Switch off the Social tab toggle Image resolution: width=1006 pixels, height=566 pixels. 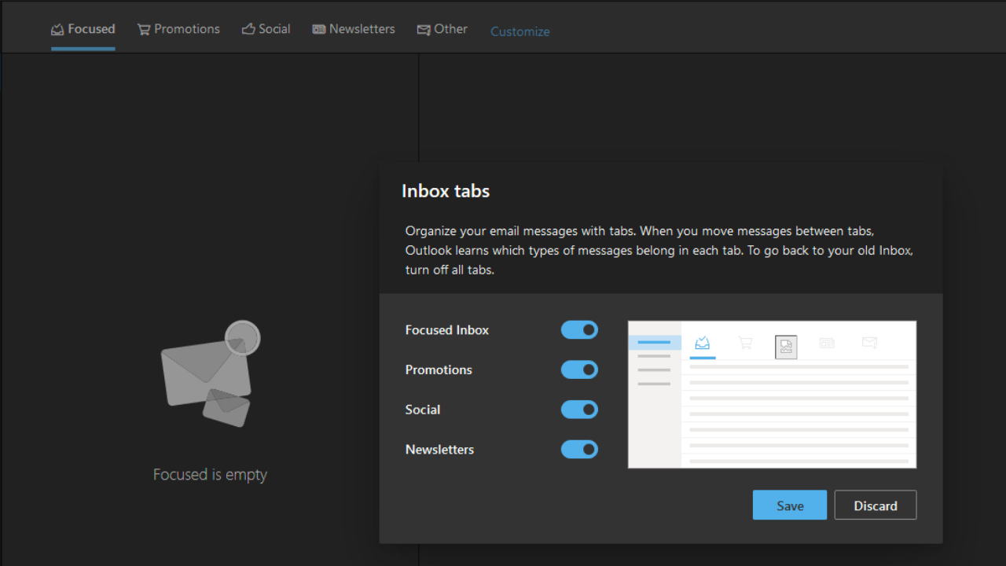pyautogui.click(x=579, y=410)
